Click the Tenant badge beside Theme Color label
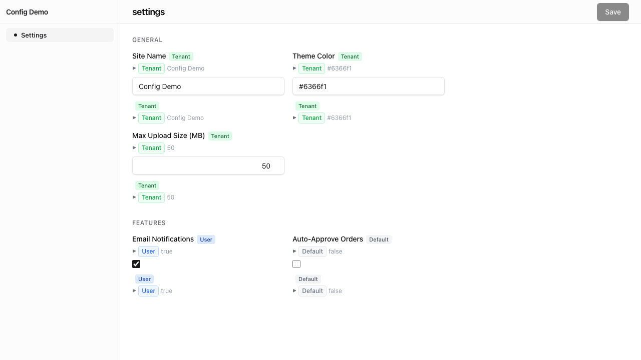 350,56
